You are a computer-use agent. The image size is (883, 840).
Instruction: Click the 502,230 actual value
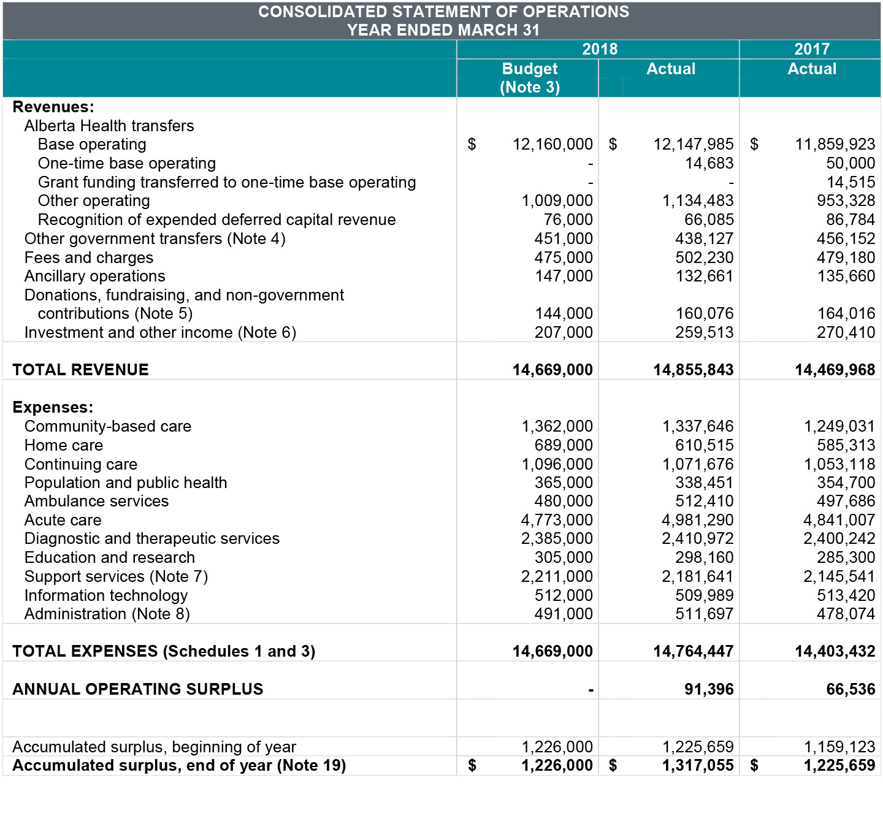[x=705, y=258]
